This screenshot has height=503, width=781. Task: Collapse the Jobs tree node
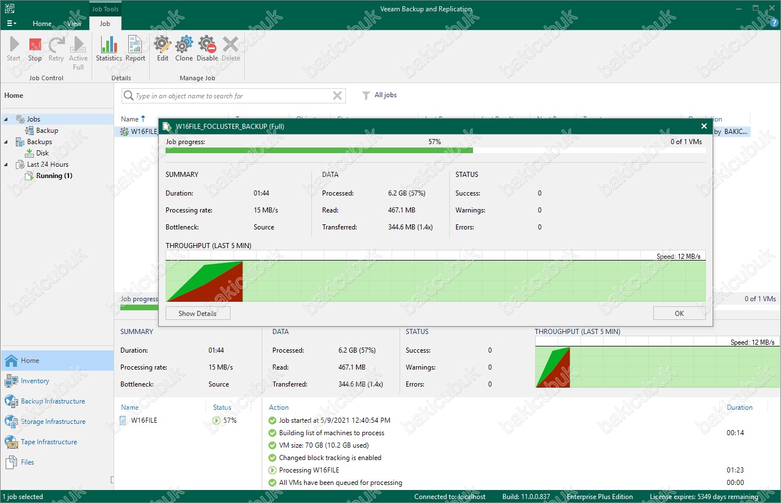[x=6, y=119]
